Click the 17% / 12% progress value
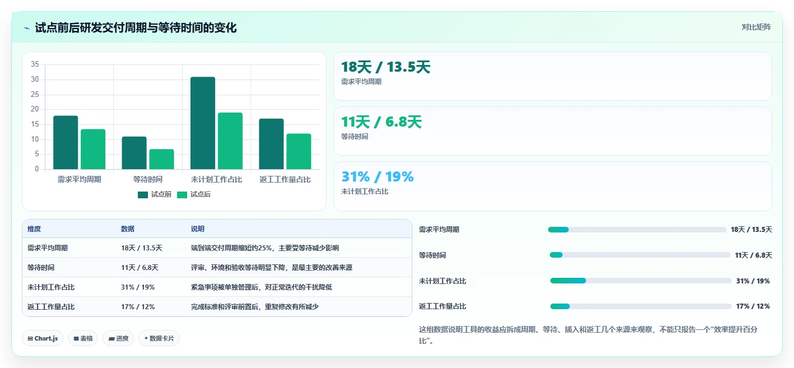This screenshot has width=794, height=368. [753, 306]
